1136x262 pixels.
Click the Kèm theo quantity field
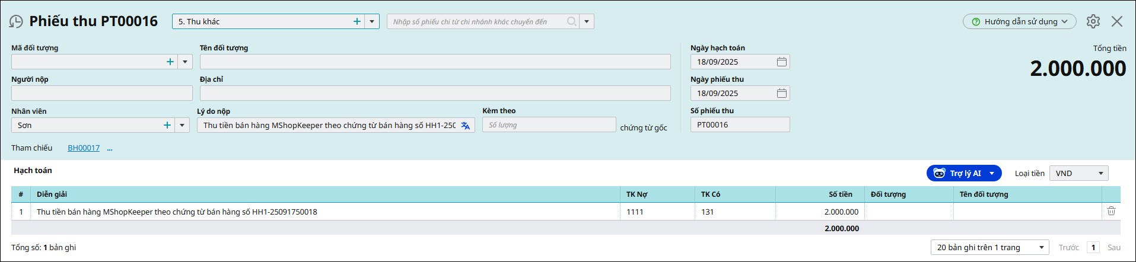point(549,125)
